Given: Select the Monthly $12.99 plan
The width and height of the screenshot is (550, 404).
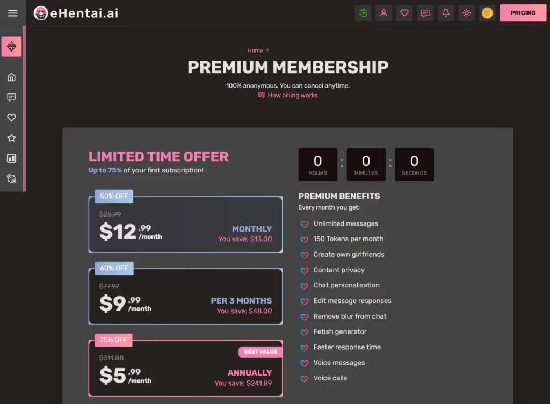Looking at the screenshot, I should [x=185, y=225].
